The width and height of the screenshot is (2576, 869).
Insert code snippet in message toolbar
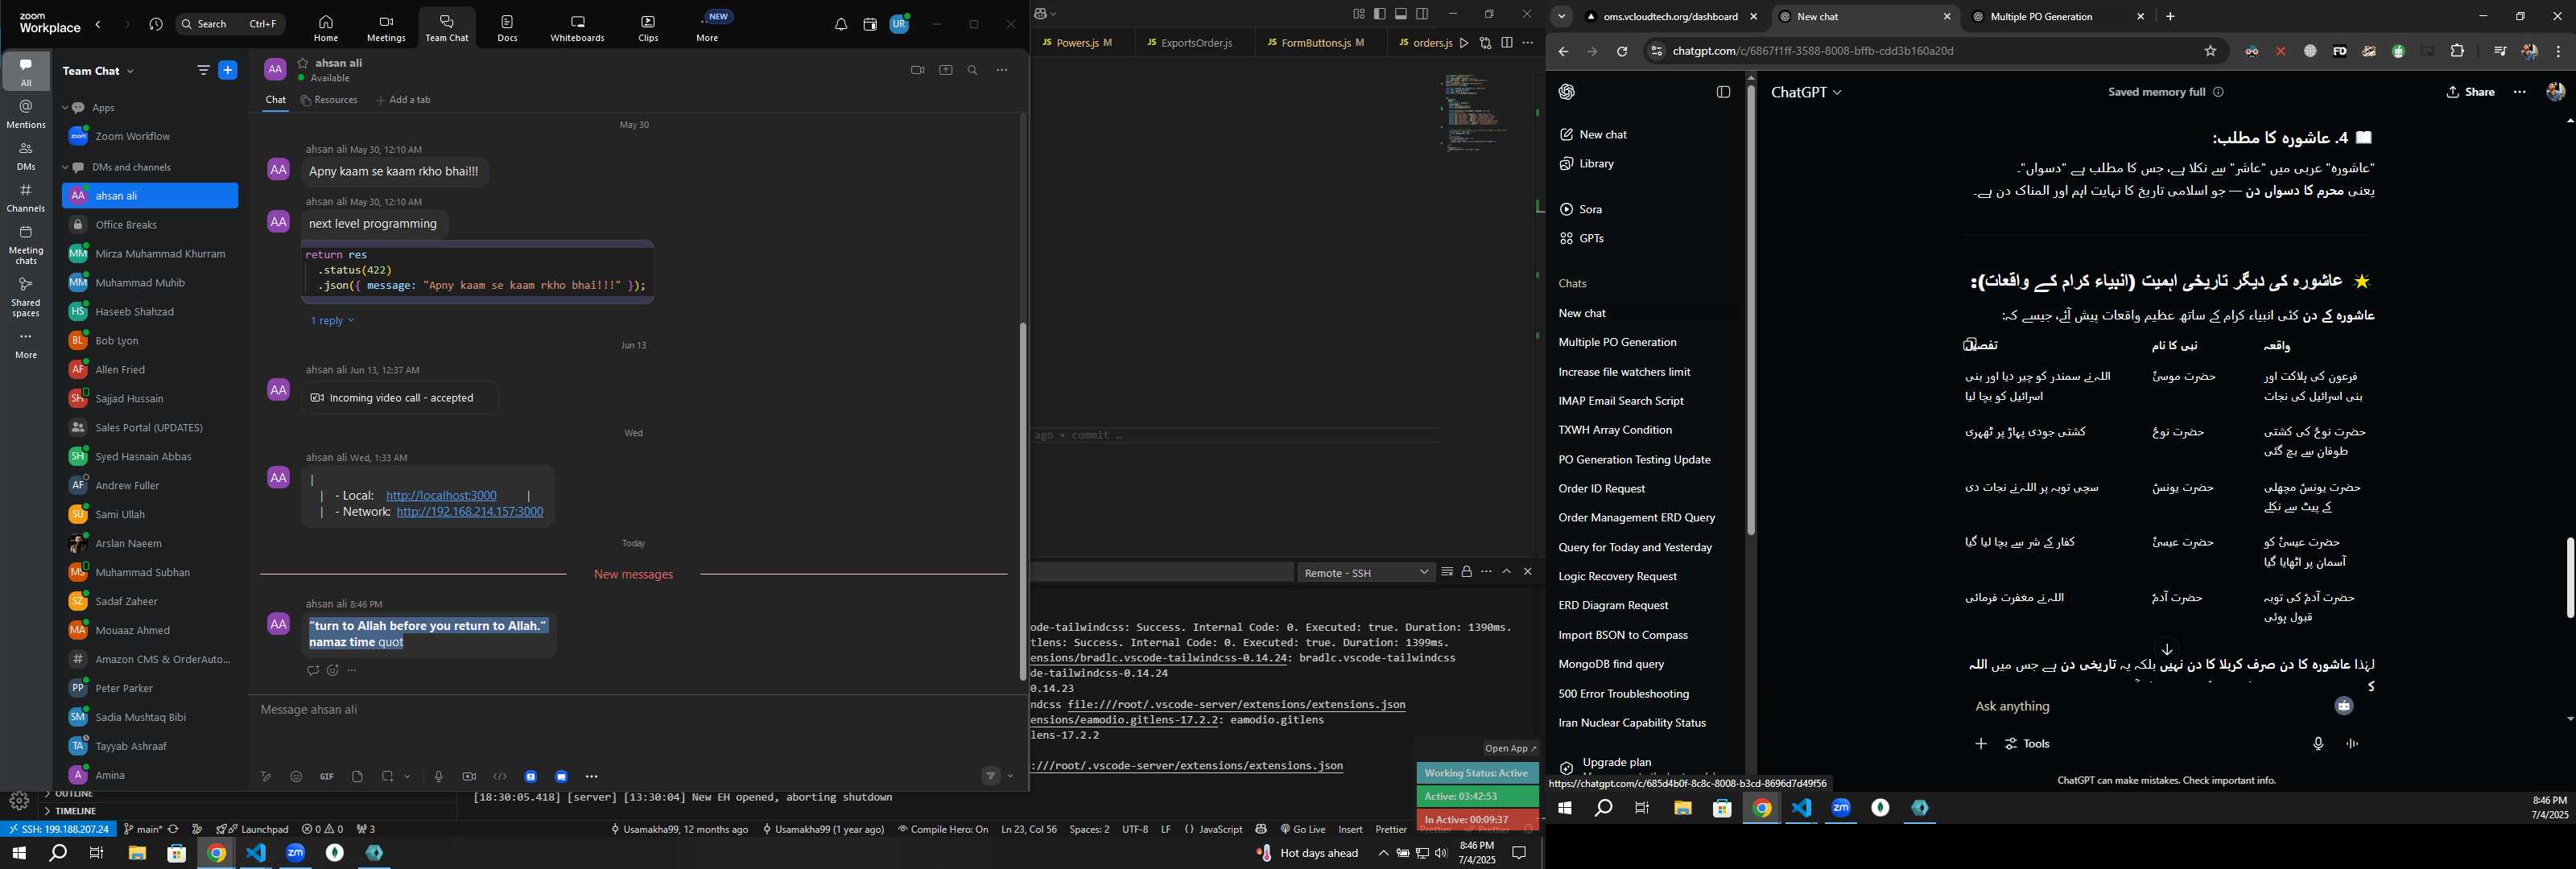tap(500, 777)
